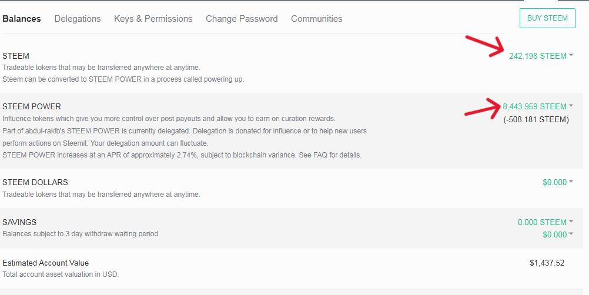Click the $1,437.52 estimated account value
Screen dimensions: 589x295
coord(547,263)
